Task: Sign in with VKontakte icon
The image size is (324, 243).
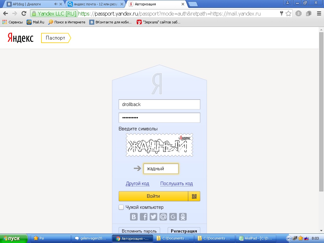Action: coord(134,217)
